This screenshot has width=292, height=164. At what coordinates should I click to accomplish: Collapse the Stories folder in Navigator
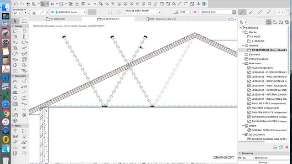243,32
